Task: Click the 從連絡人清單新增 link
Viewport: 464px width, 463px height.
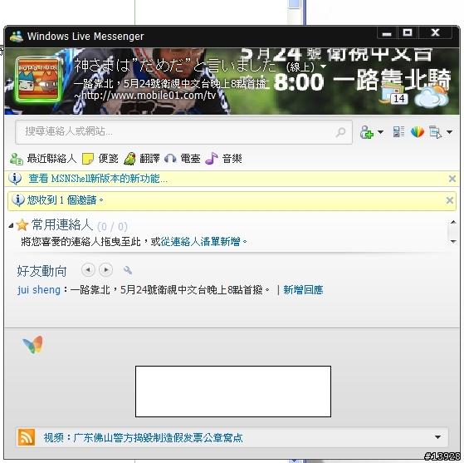Action: pyautogui.click(x=200, y=242)
